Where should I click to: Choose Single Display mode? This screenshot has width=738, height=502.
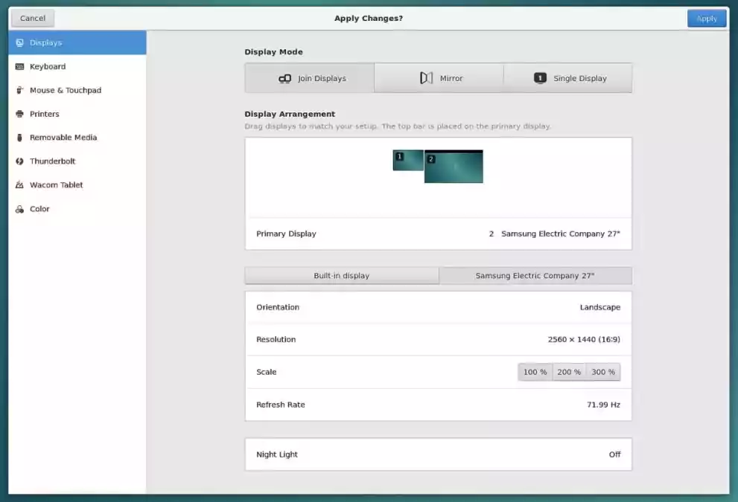click(x=568, y=78)
